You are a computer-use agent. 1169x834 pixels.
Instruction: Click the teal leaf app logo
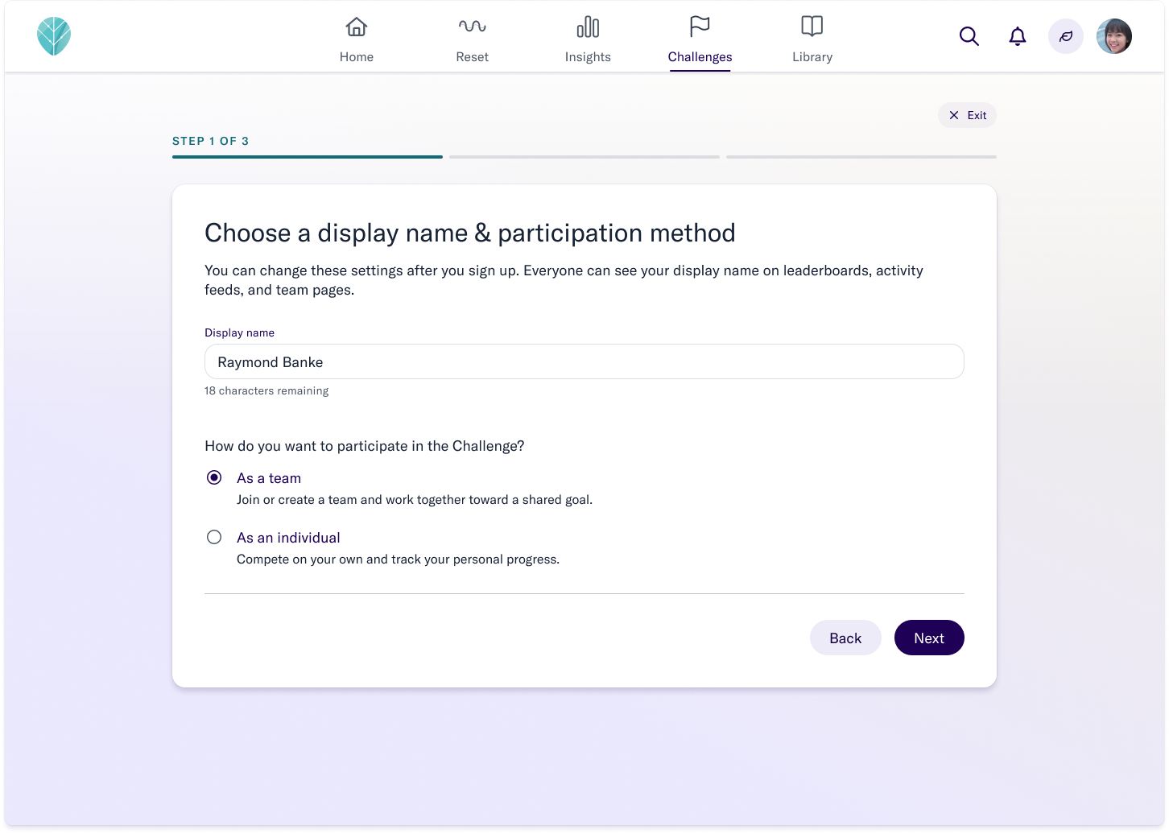click(54, 36)
